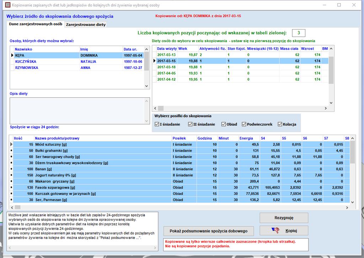Click the Data ur. column header
The height and width of the screenshot is (258, 364).
click(x=133, y=49)
